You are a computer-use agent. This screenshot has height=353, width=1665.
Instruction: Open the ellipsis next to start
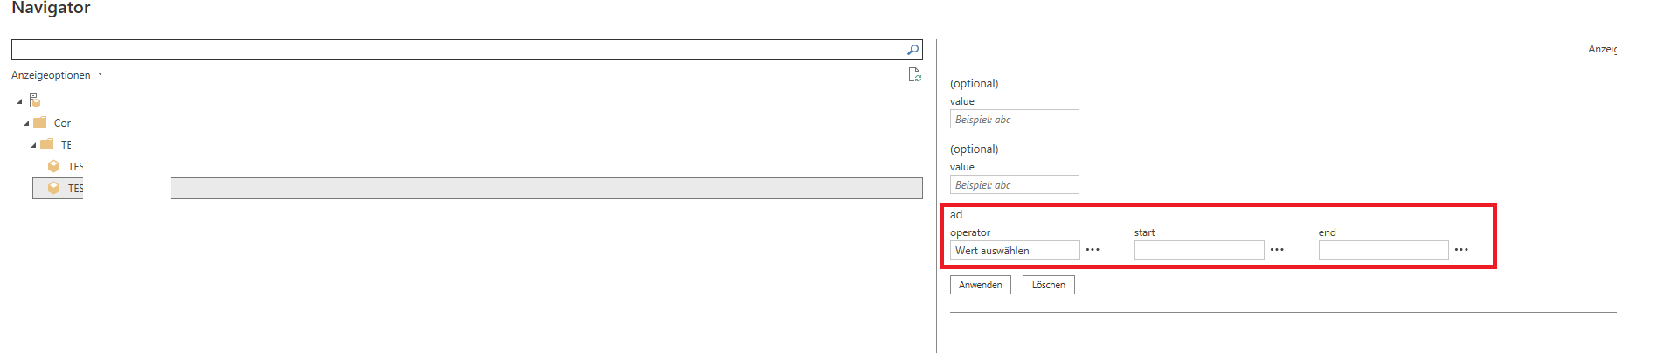[x=1277, y=250]
